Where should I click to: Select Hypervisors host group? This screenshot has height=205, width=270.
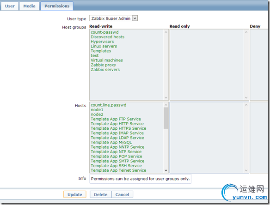pos(102,42)
